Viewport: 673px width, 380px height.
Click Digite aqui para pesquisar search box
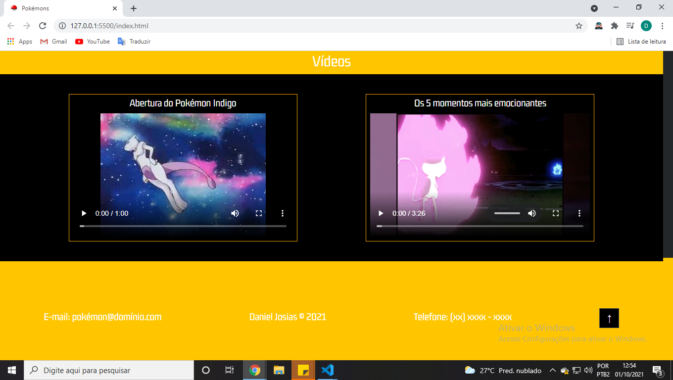coord(109,370)
